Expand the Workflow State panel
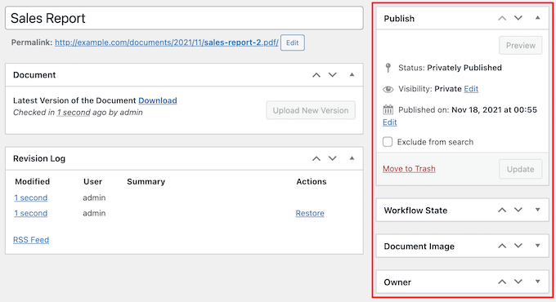The height and width of the screenshot is (302, 556). [537, 210]
